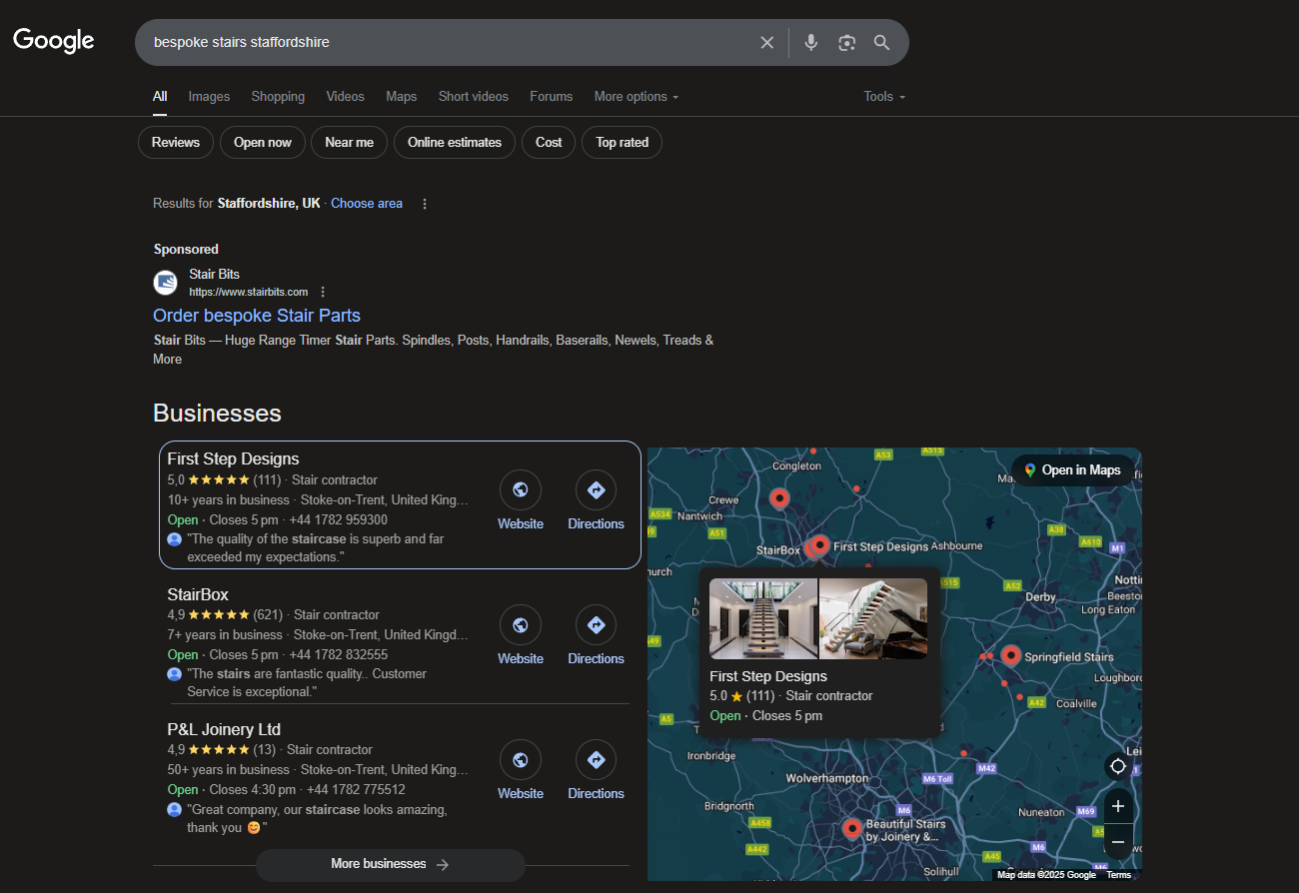The image size is (1299, 893).
Task: Switch to the Short videos tab
Action: point(474,97)
